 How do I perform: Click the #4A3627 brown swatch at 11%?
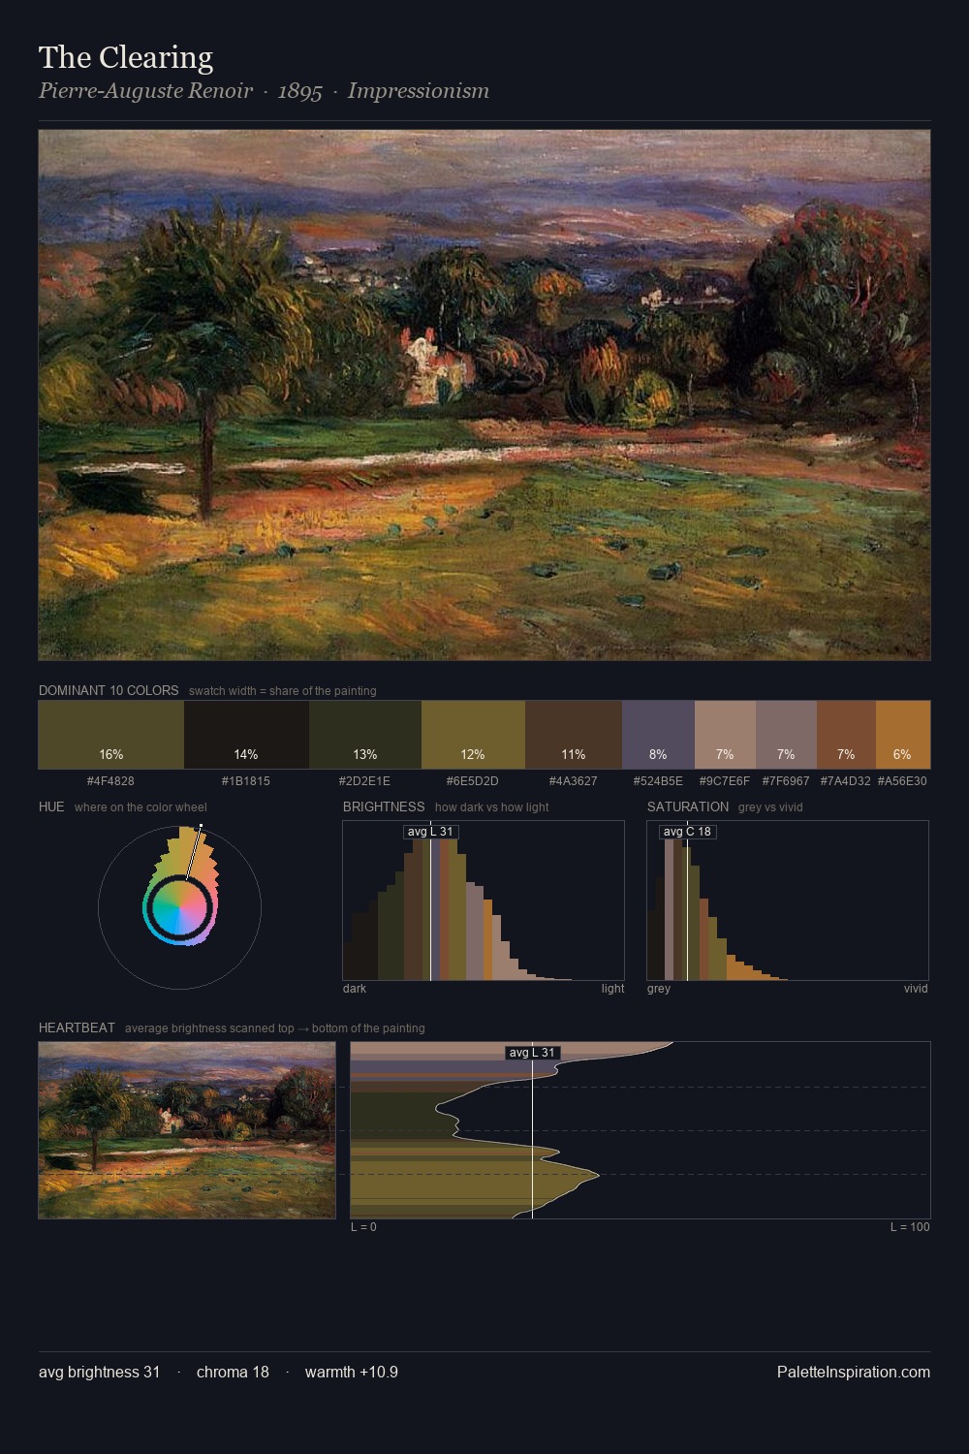coord(574,735)
